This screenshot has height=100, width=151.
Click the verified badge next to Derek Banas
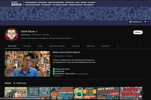(x=37, y=32)
